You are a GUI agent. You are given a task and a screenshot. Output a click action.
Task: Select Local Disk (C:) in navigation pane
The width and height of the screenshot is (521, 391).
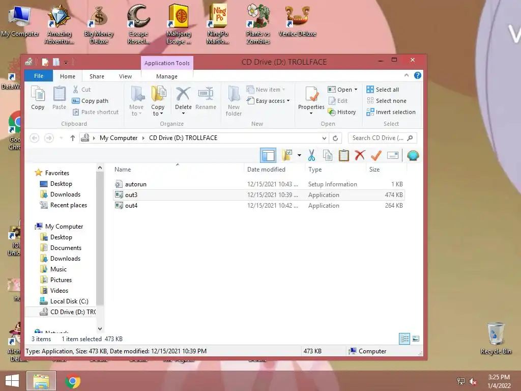[69, 301]
